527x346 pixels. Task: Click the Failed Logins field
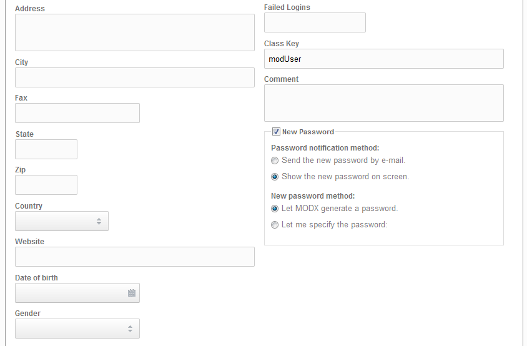tap(315, 22)
